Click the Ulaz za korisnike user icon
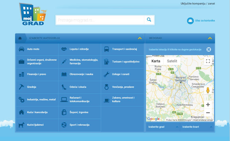This screenshot has width=230, height=141. (x=190, y=21)
